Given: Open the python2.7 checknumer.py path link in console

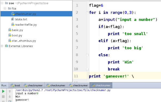Looking at the screenshot, I should 63,90.
